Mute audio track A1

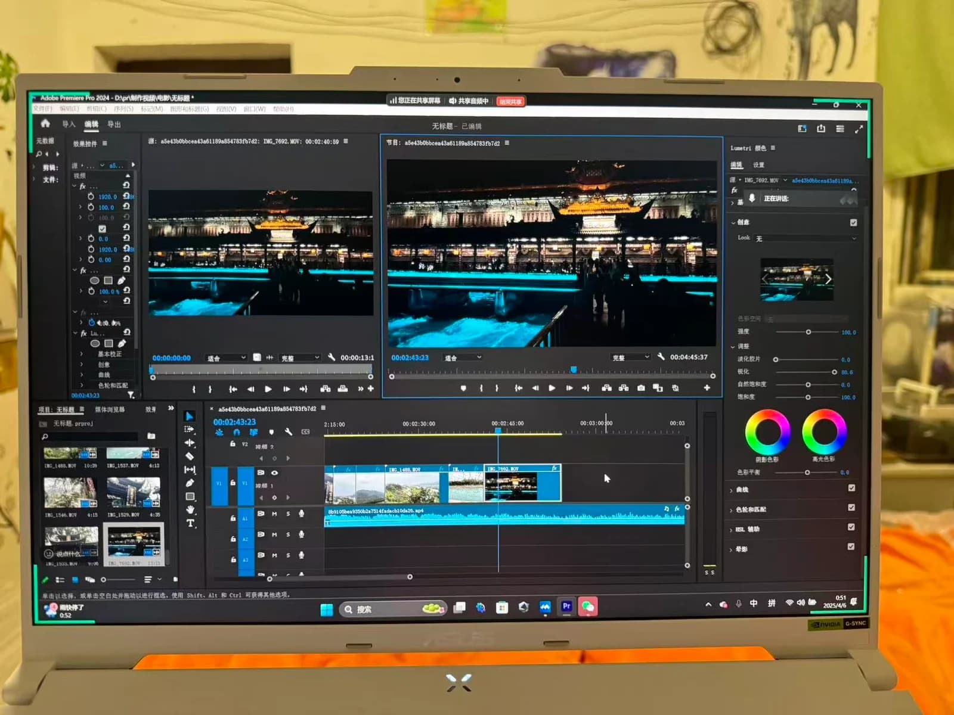point(274,514)
